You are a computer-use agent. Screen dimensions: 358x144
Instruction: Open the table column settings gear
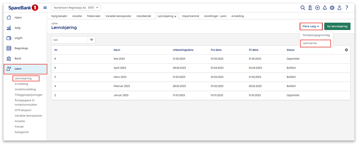pos(346,50)
